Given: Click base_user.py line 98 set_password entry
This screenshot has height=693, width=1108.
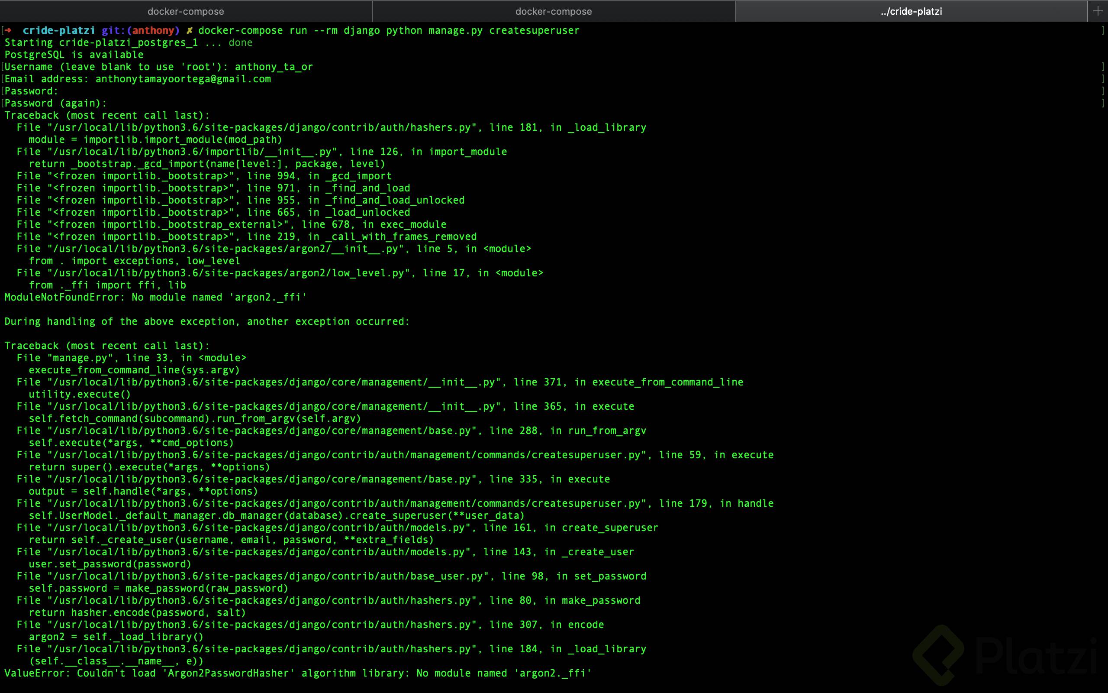Looking at the screenshot, I should coord(332,576).
